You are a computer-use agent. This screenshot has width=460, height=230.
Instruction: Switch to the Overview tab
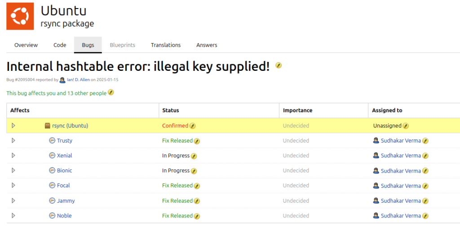(x=26, y=45)
